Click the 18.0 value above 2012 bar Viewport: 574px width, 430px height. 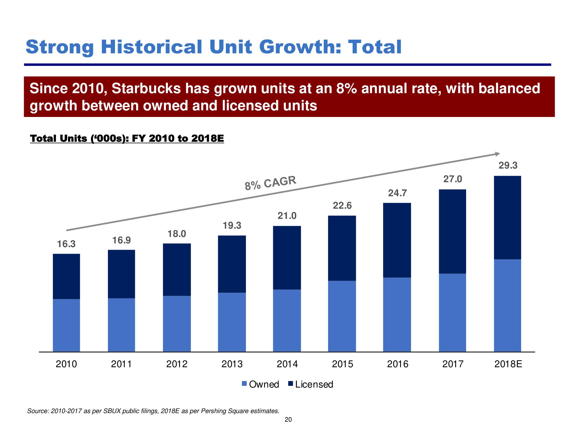coord(177,234)
